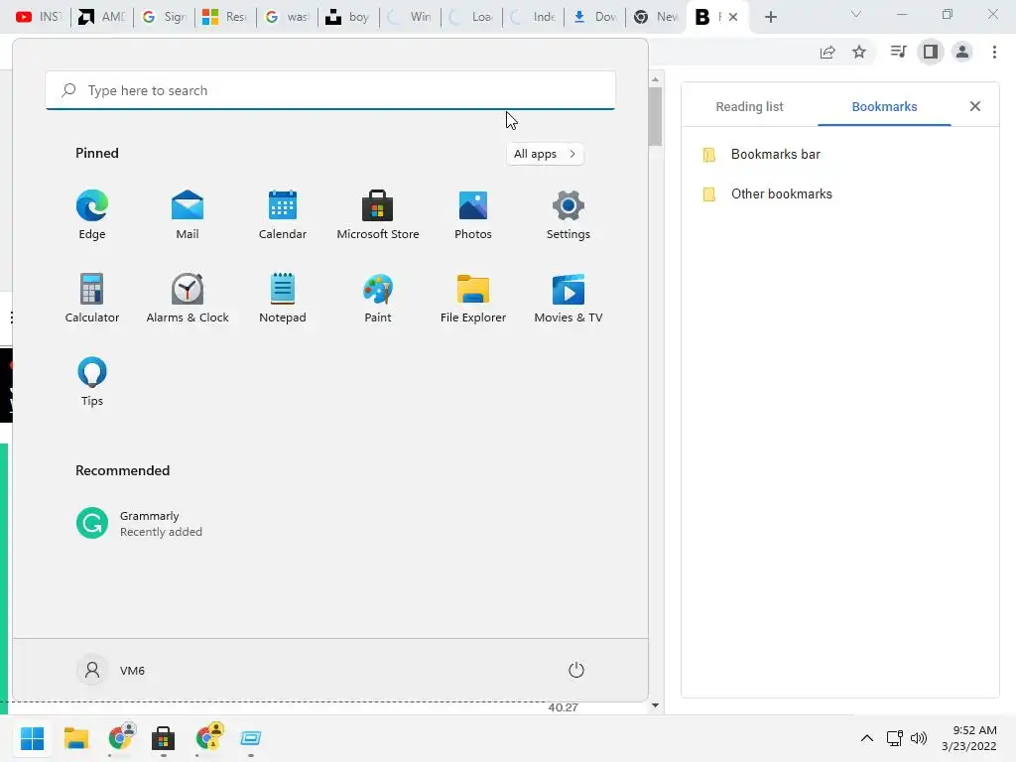Screen dimensions: 1016x762
Task: Open Alarms & Clock app
Action: 188,299
